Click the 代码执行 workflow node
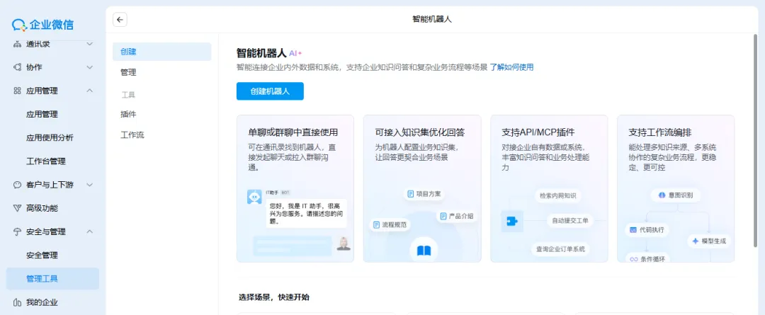The width and height of the screenshot is (765, 315). coord(647,229)
